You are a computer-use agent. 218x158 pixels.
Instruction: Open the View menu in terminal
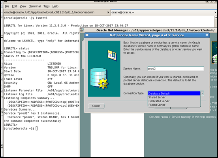[x=23, y=6]
